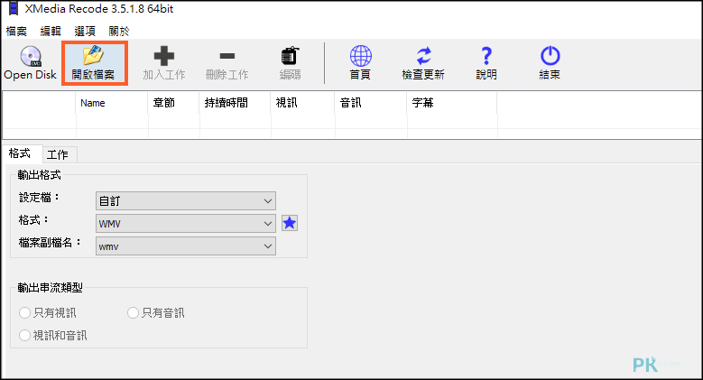Click the XMedia Recode title bar app icon
Screen dimensions: 703x380
pos(13,8)
